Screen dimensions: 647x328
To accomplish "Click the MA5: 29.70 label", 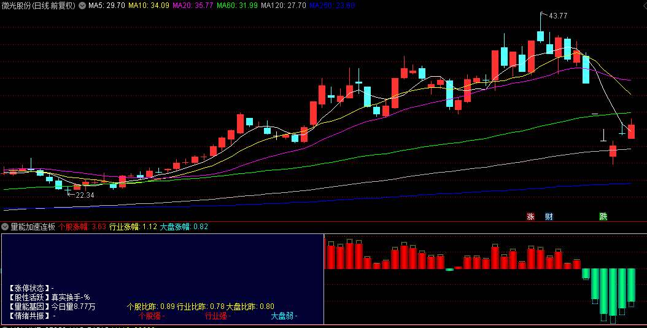I will 107,6.
